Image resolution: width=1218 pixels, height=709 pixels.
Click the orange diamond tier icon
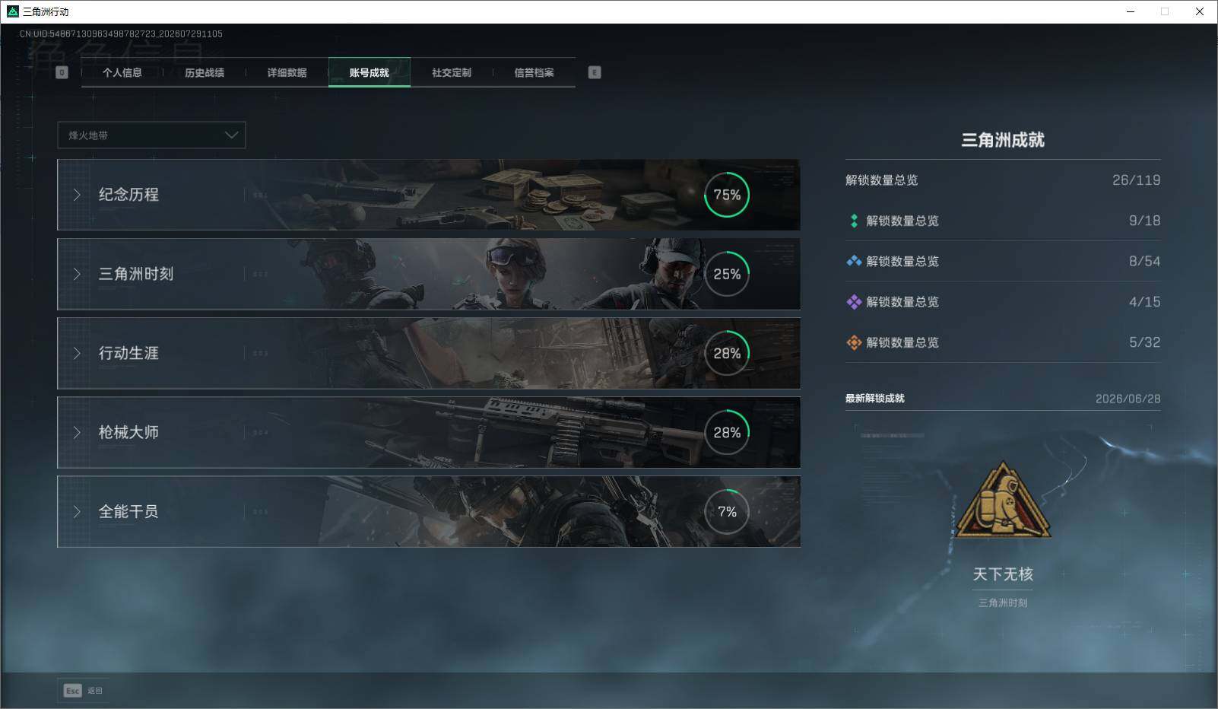click(854, 342)
